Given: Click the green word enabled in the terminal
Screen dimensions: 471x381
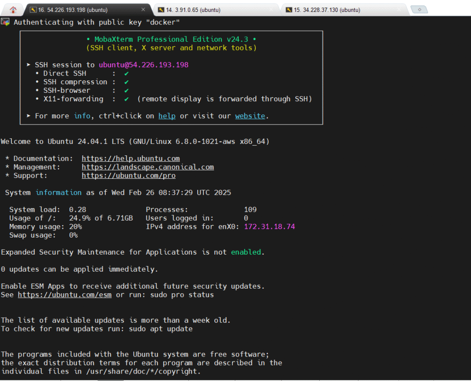Looking at the screenshot, I should [x=246, y=252].
